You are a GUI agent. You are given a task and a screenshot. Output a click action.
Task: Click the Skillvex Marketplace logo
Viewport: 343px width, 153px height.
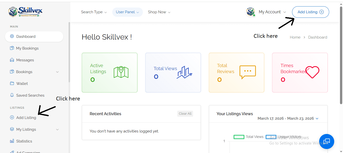(x=25, y=12)
